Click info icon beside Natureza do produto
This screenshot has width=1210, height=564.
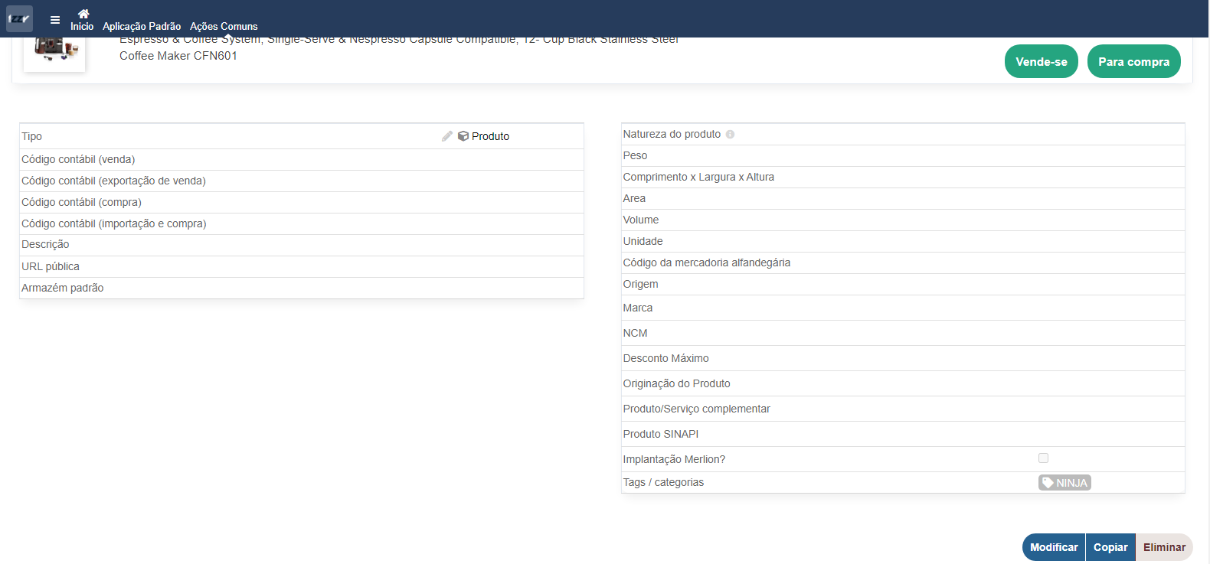tap(730, 135)
